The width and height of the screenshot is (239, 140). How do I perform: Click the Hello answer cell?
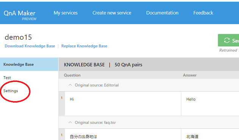click(210, 104)
